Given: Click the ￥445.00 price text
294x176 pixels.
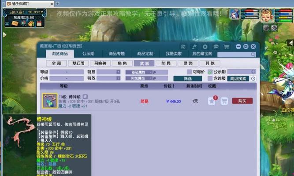Looking at the screenshot, I should [173, 101].
